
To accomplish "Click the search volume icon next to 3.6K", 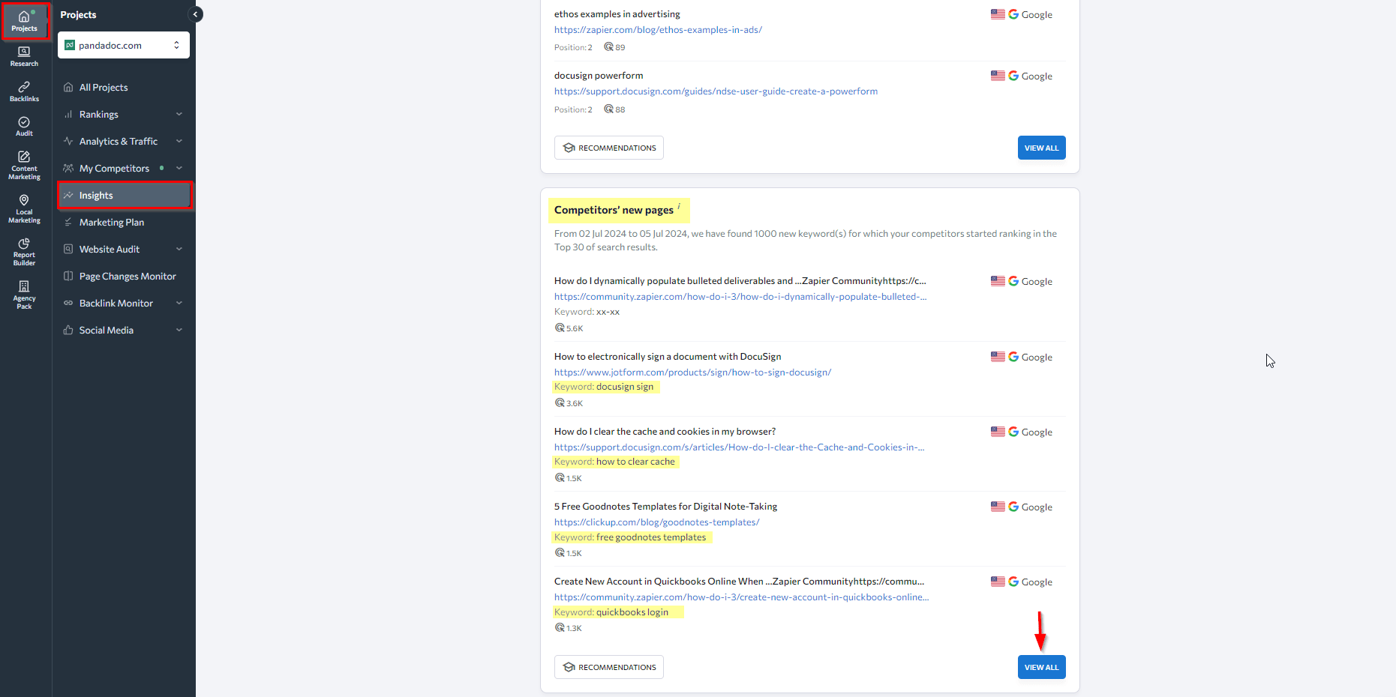I will click(x=560, y=402).
